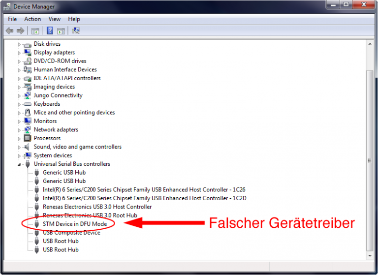Expand the System devices node

(x=19, y=156)
